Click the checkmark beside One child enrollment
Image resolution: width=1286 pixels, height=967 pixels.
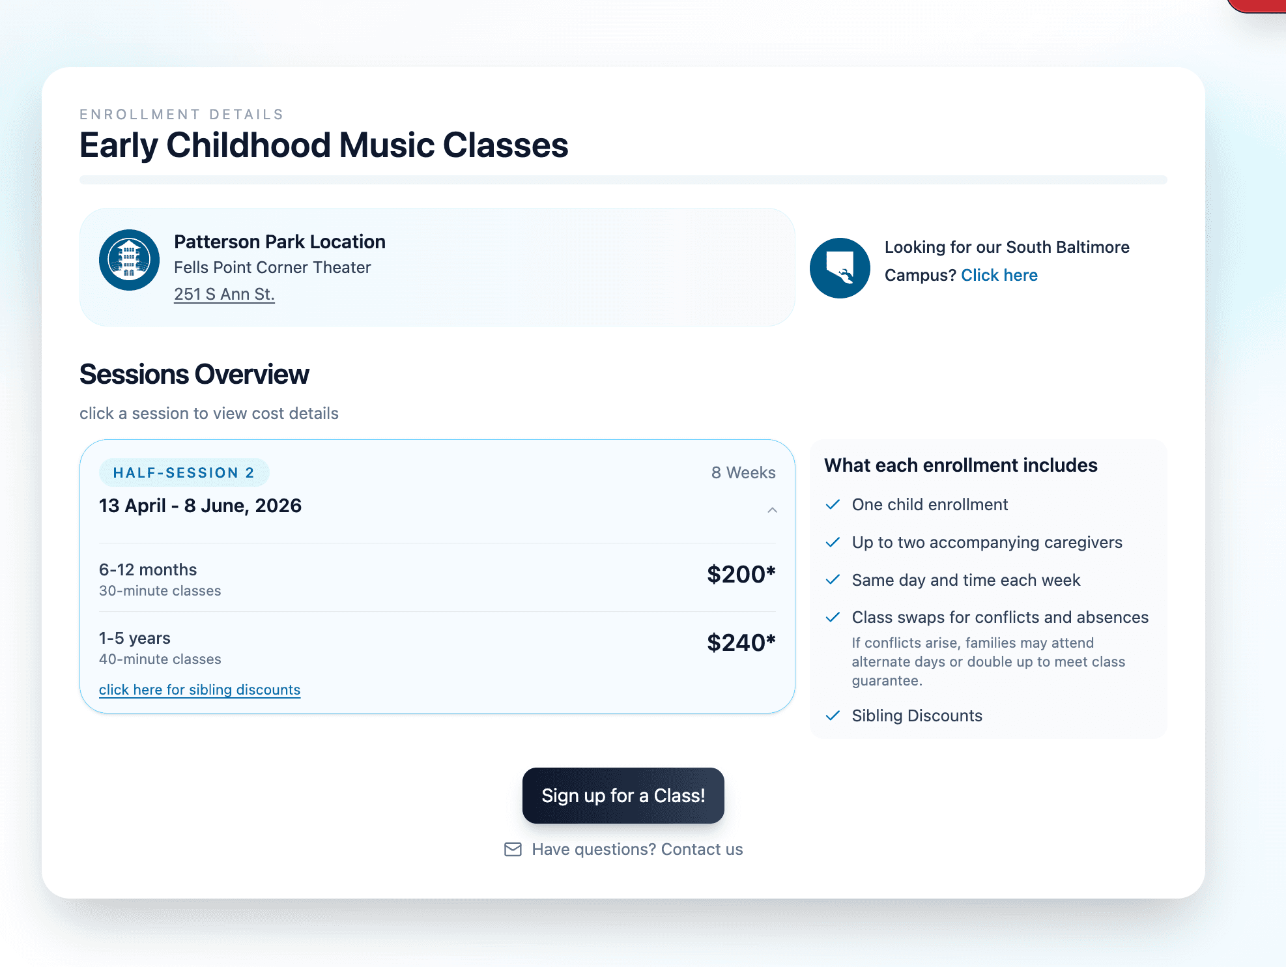(833, 504)
